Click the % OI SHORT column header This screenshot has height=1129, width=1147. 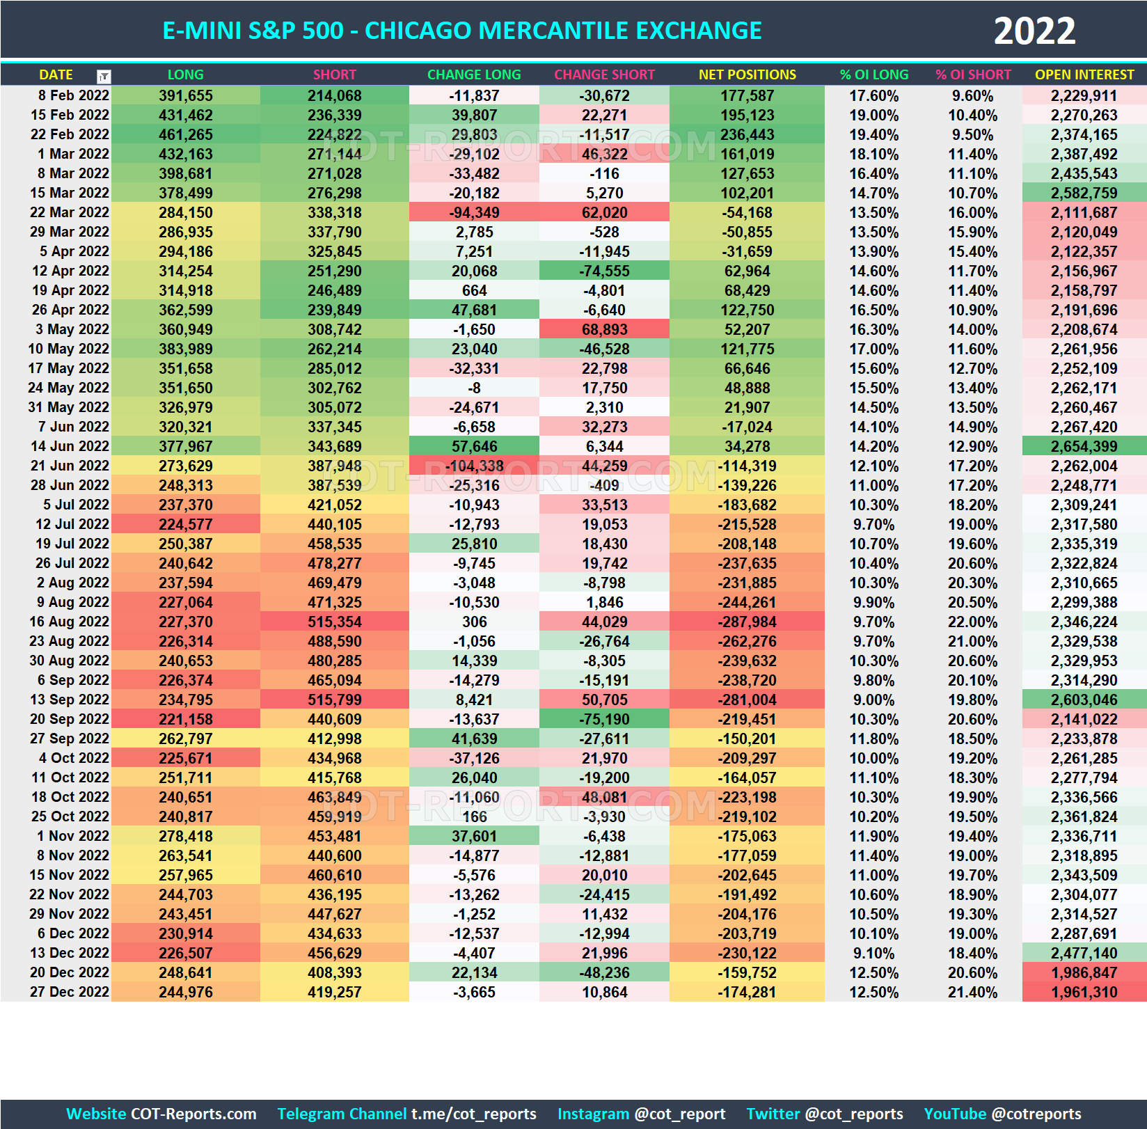(x=974, y=74)
